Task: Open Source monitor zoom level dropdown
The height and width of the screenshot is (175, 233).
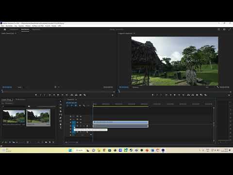Action: 20,87
